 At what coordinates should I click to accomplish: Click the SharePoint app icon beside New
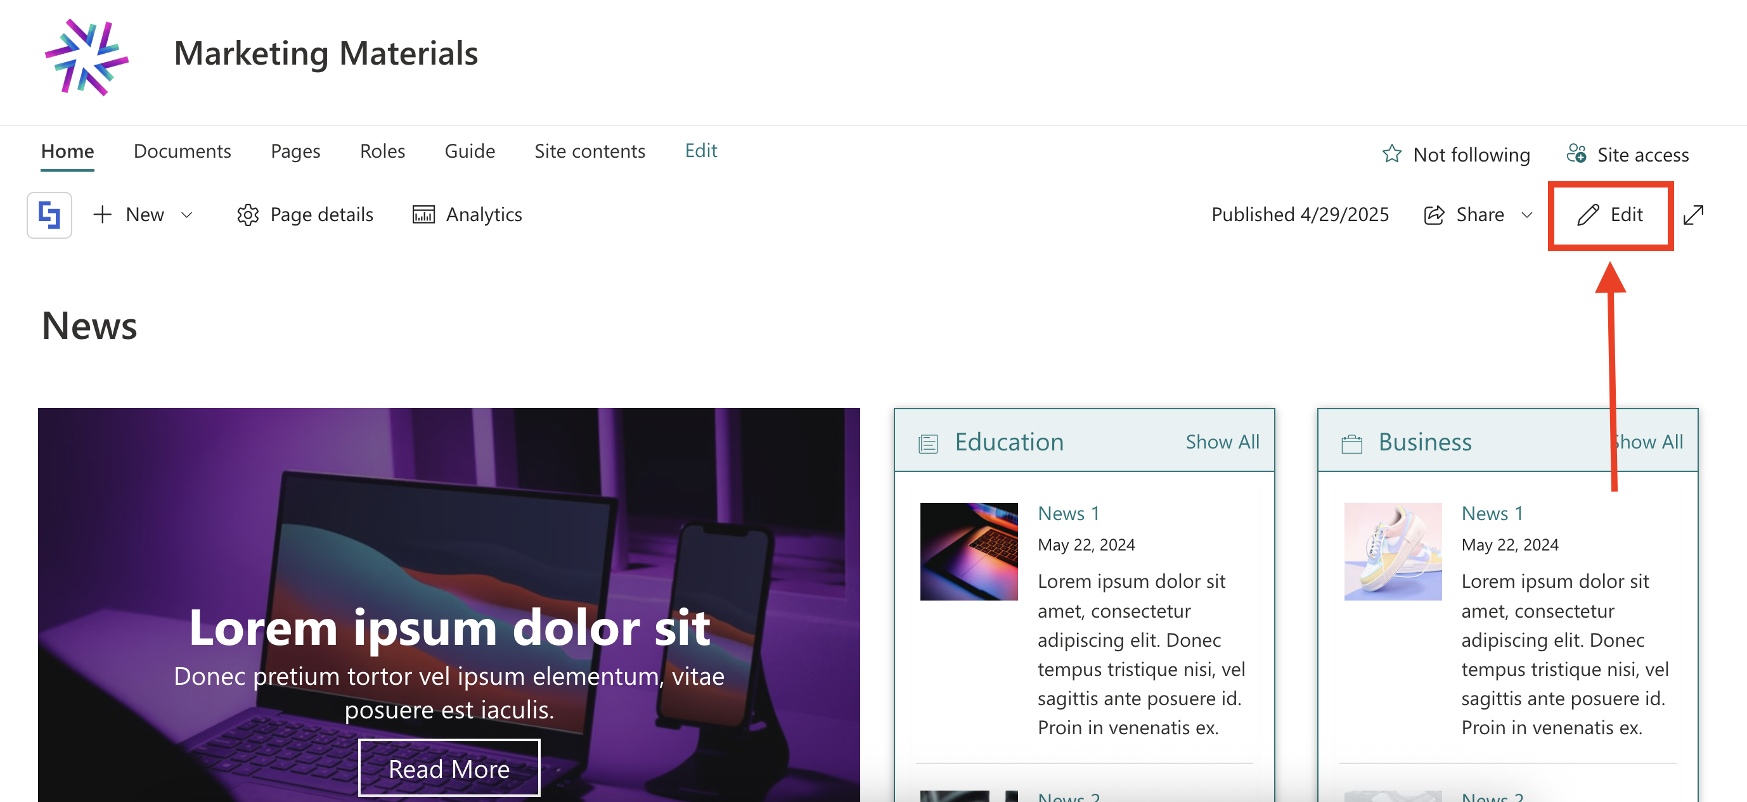point(49,215)
